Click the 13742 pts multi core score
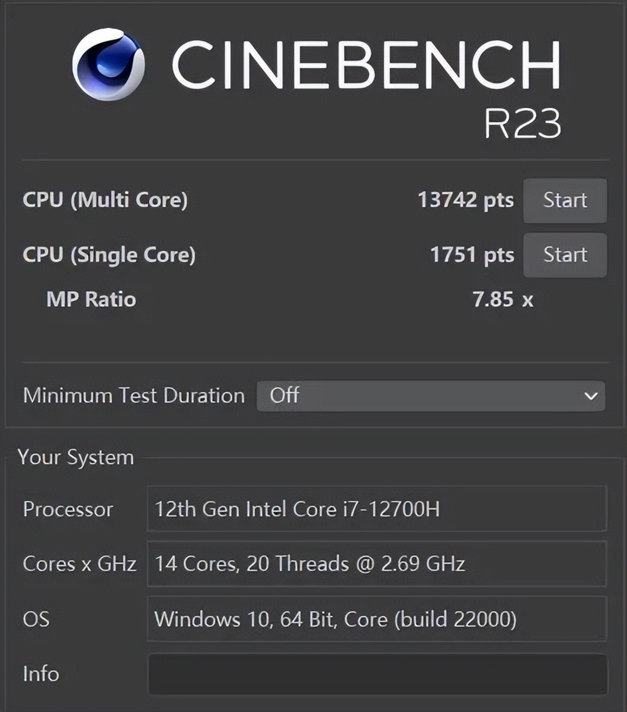 coord(465,200)
